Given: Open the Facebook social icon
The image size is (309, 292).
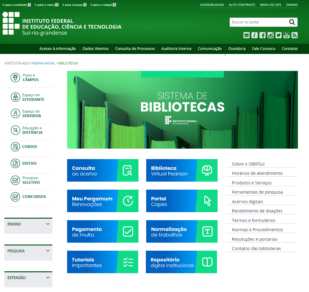Looking at the screenshot, I should click(x=263, y=35).
